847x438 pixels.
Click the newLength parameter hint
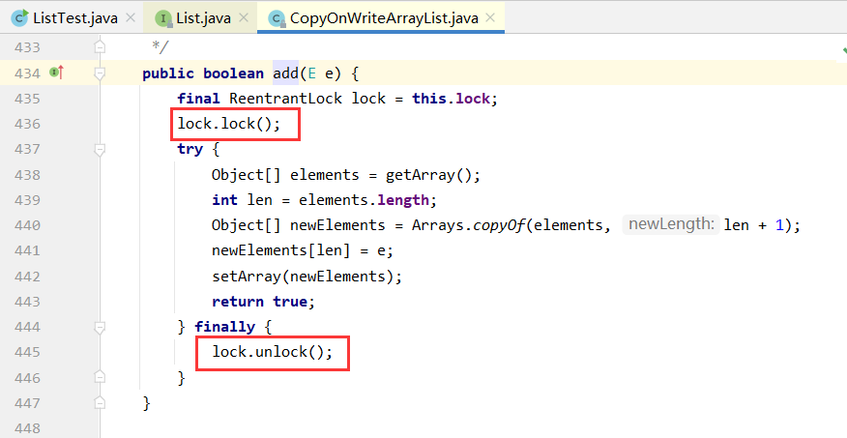pyautogui.click(x=671, y=224)
